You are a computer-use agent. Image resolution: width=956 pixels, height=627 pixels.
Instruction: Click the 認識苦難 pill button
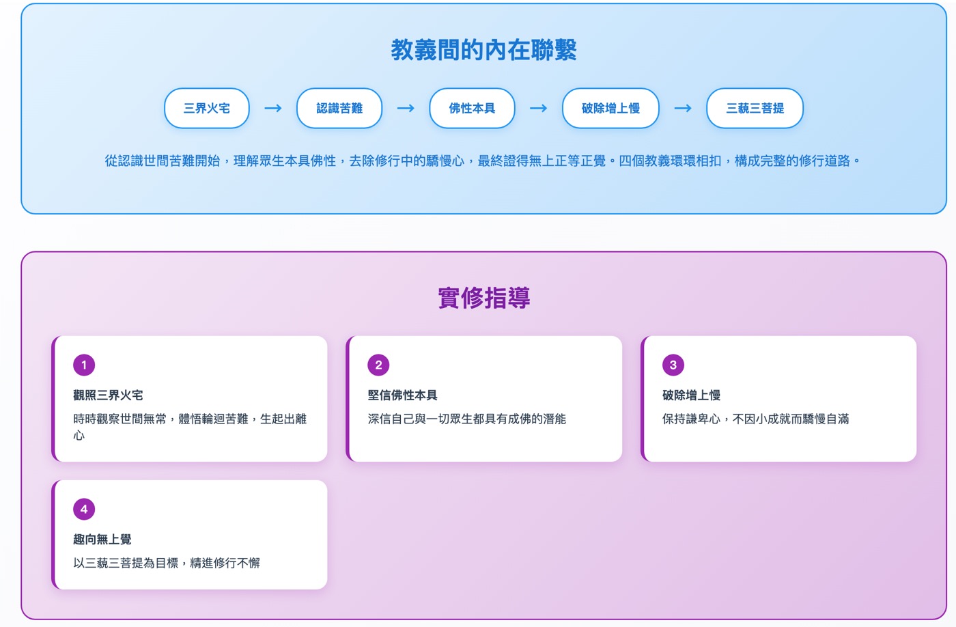pos(339,108)
